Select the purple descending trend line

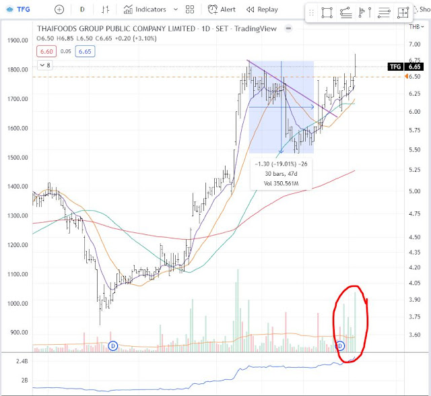pos(292,88)
